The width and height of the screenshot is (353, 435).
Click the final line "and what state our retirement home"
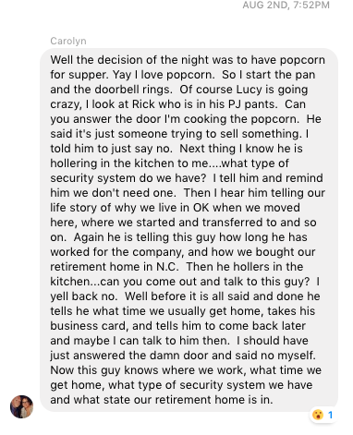click(x=162, y=400)
